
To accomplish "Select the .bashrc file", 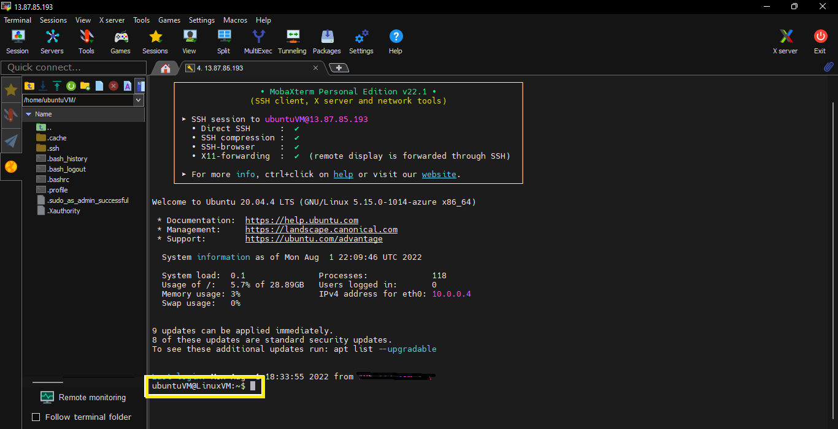I will tap(53, 180).
